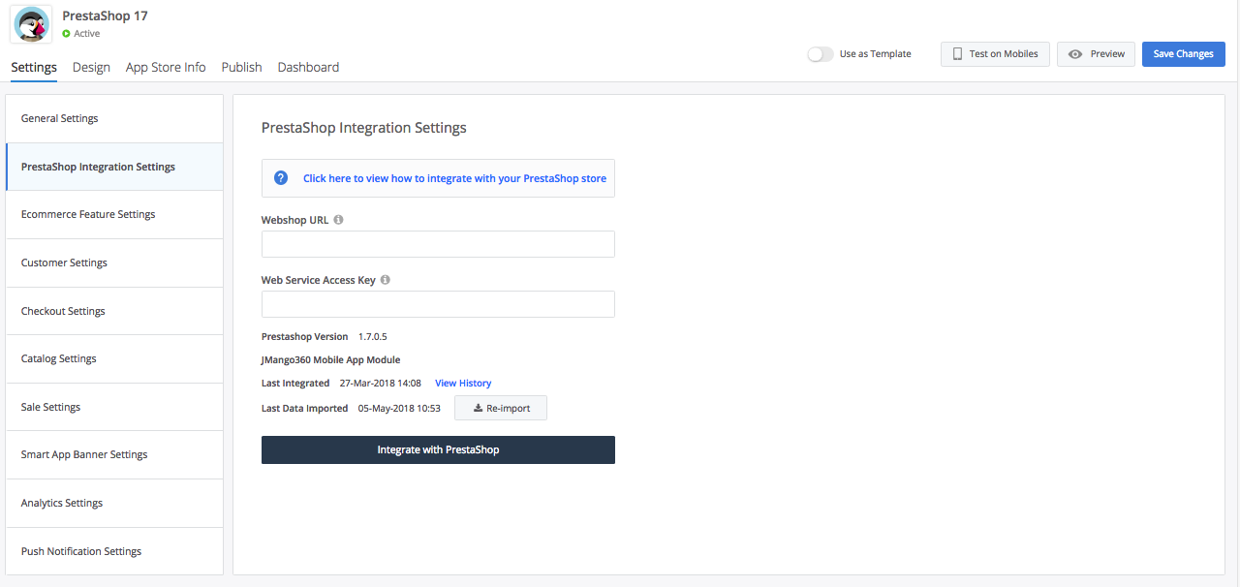Viewport: 1240px width, 587px height.
Task: Click info icon beside Web Service Access Key
Action: pos(385,280)
